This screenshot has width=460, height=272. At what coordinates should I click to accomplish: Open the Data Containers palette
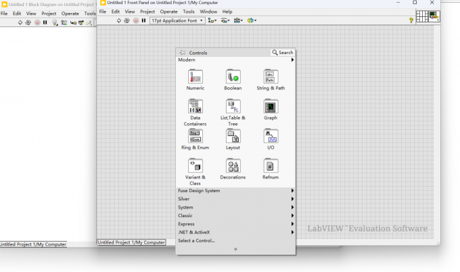click(x=195, y=113)
